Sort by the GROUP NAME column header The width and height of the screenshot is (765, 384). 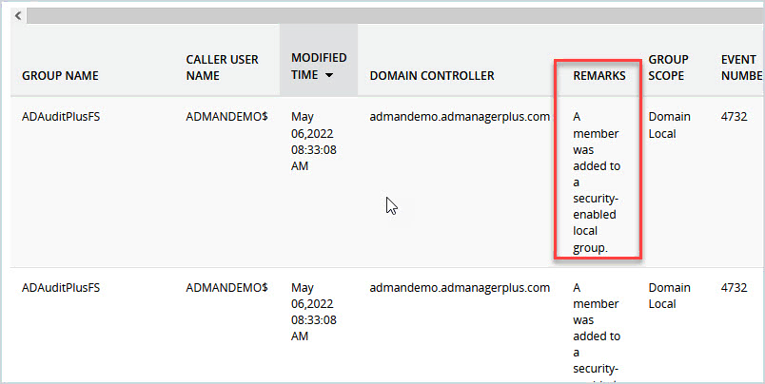60,75
